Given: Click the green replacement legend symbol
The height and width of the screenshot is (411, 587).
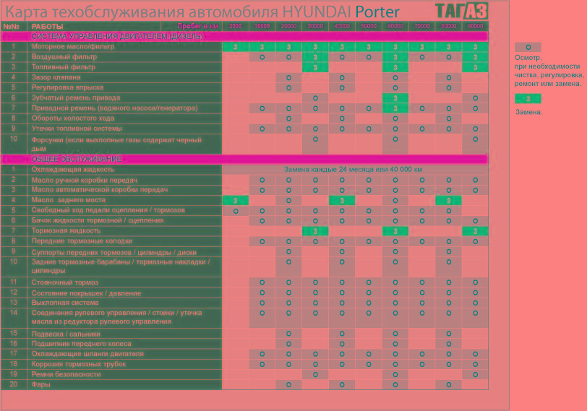Looking at the screenshot, I should pyautogui.click(x=528, y=99).
